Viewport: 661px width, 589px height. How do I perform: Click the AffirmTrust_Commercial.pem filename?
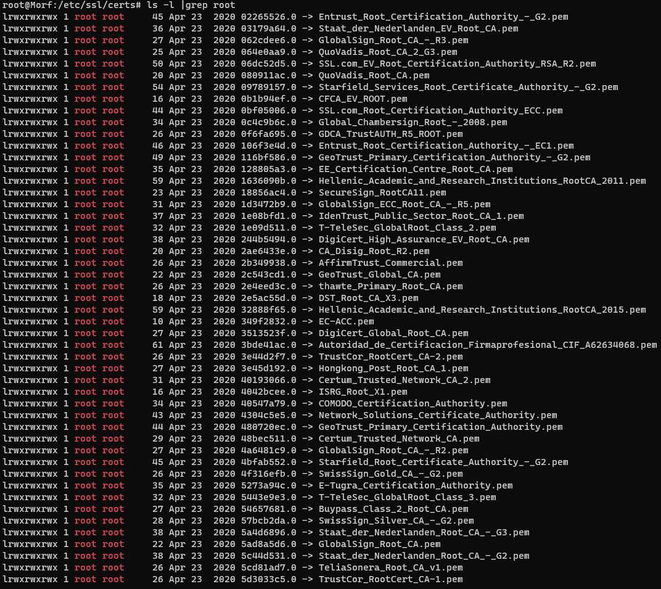[390, 263]
